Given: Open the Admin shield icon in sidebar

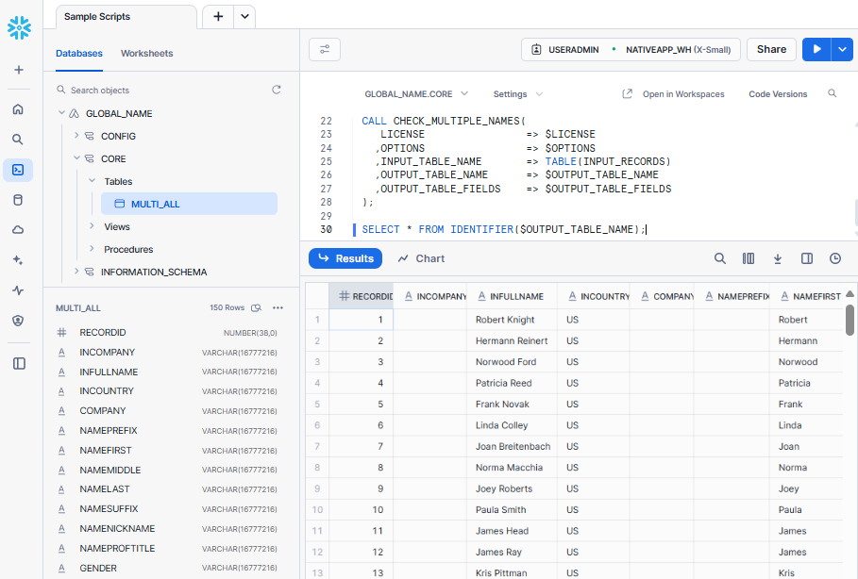Looking at the screenshot, I should point(18,321).
